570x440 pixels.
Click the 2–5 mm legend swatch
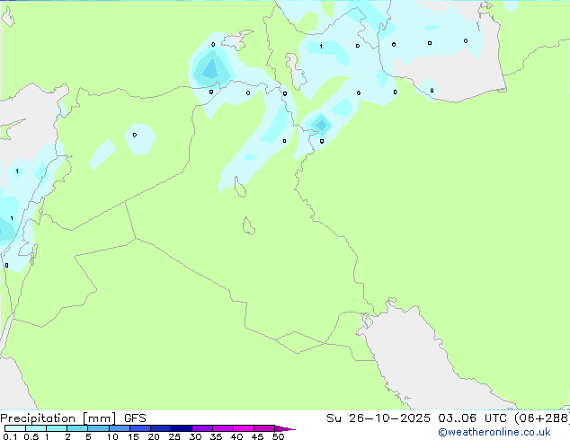coord(77,428)
